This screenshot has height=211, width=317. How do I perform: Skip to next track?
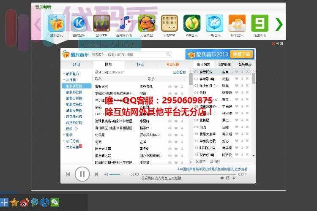point(96,174)
